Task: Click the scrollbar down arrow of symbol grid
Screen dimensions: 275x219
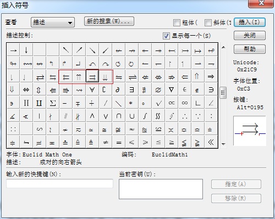Action: pos(223,144)
